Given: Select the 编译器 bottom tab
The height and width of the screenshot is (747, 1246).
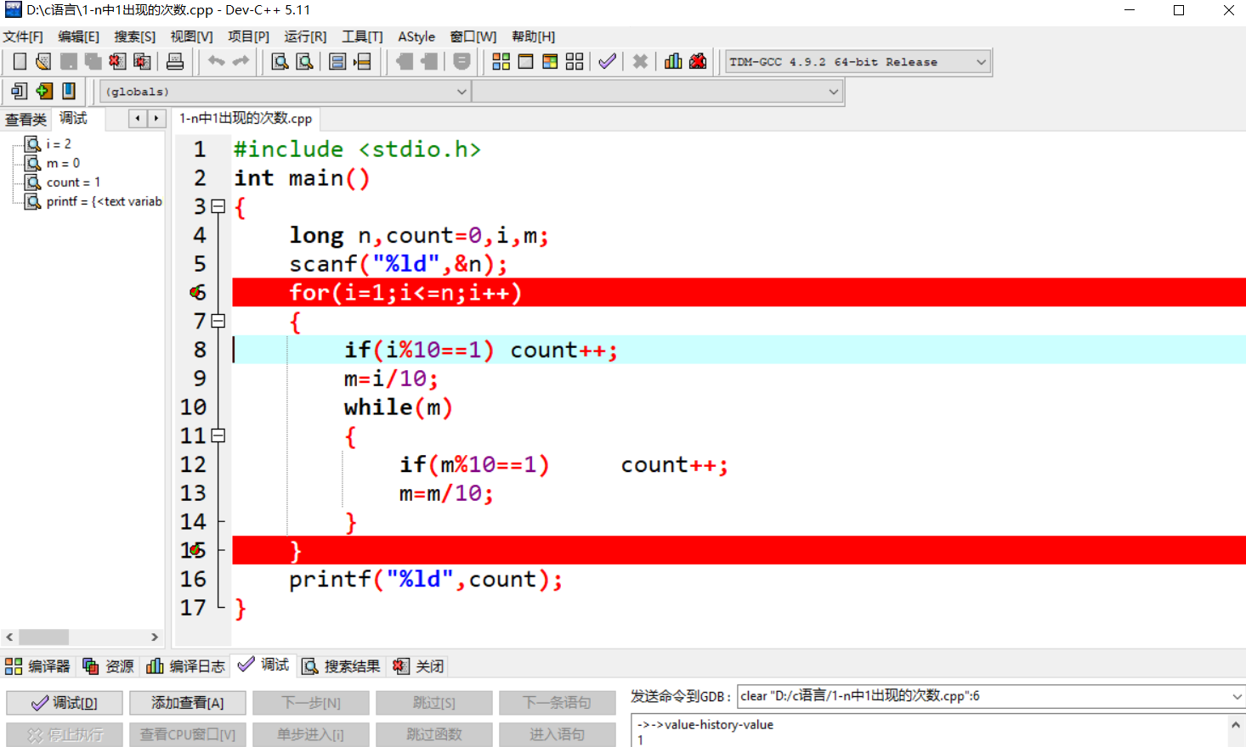Looking at the screenshot, I should 38,666.
